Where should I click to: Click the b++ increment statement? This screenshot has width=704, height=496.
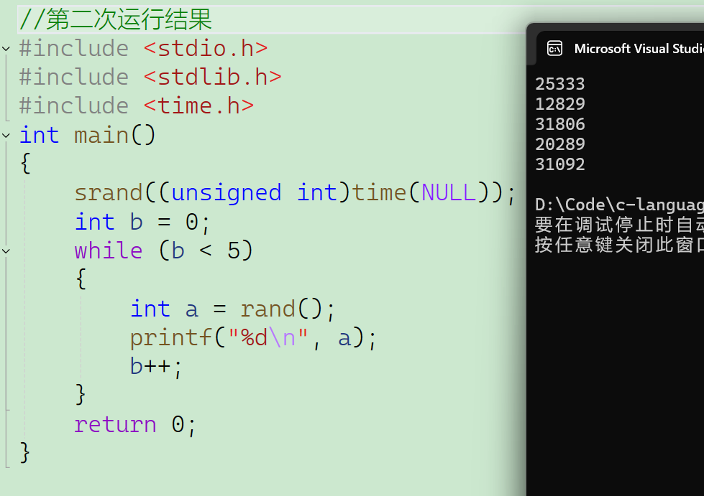click(156, 367)
